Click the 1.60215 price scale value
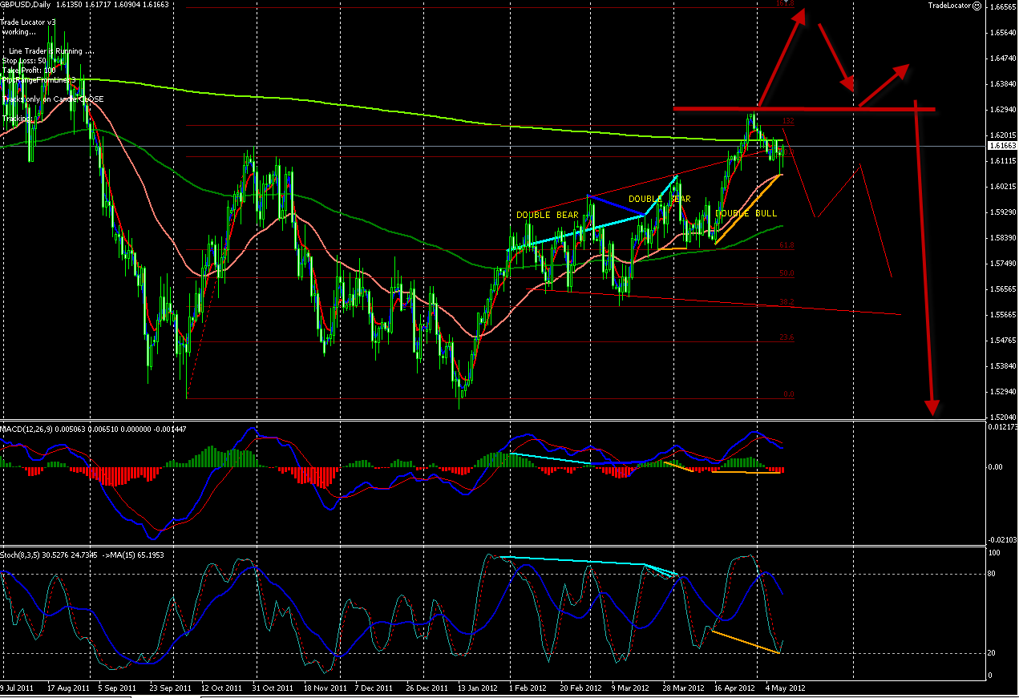The image size is (1019, 698). 1004,187
